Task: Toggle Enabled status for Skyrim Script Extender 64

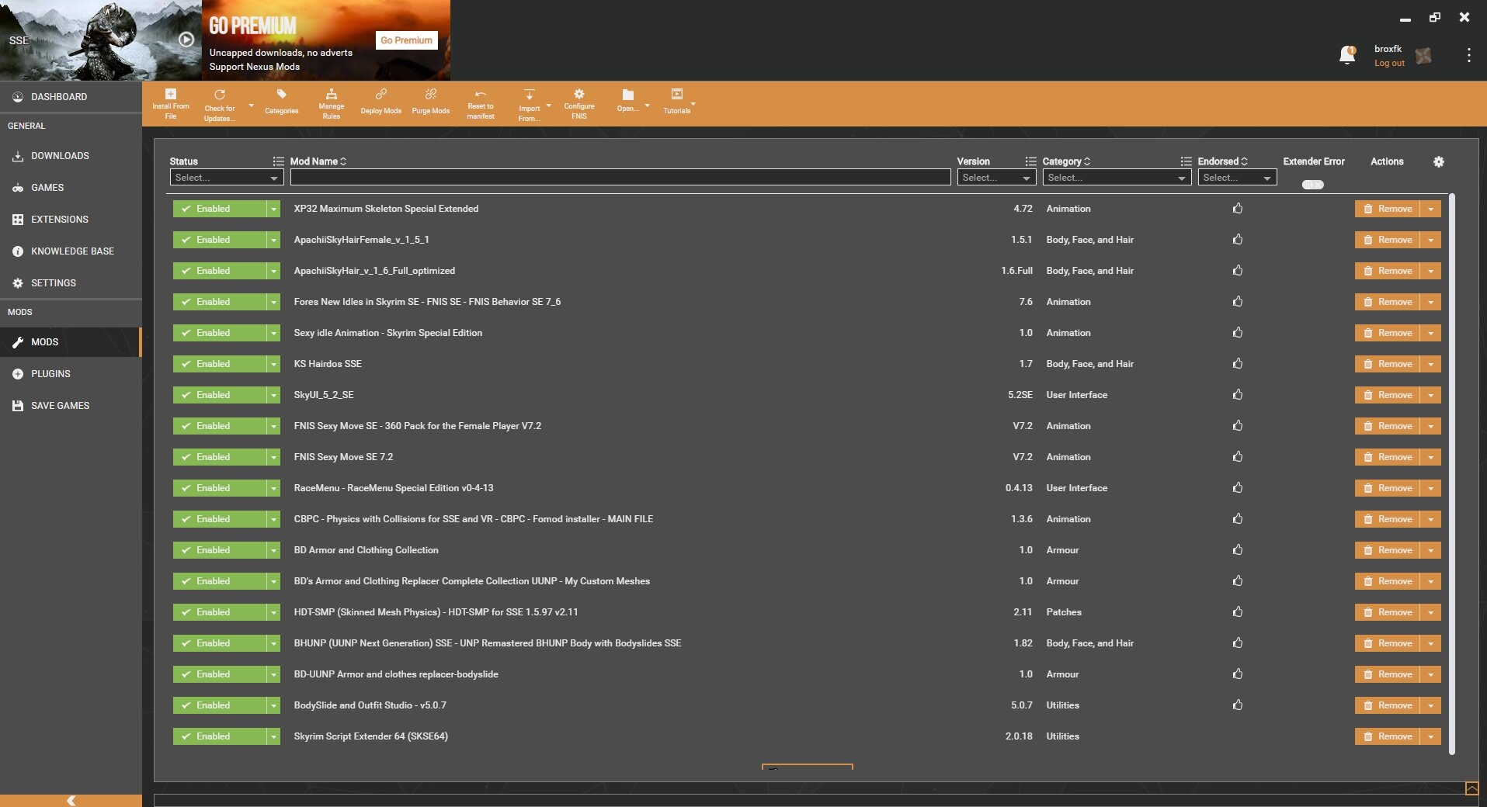Action: click(x=219, y=736)
